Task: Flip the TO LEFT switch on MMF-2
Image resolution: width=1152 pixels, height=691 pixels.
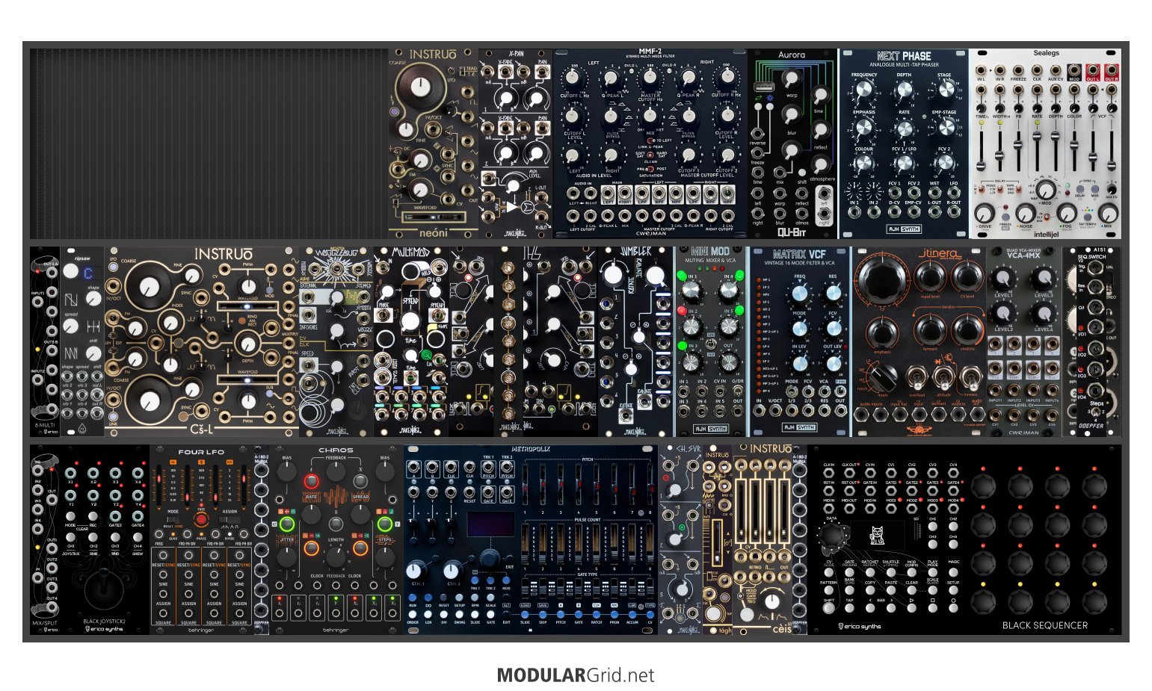Action: tap(650, 140)
